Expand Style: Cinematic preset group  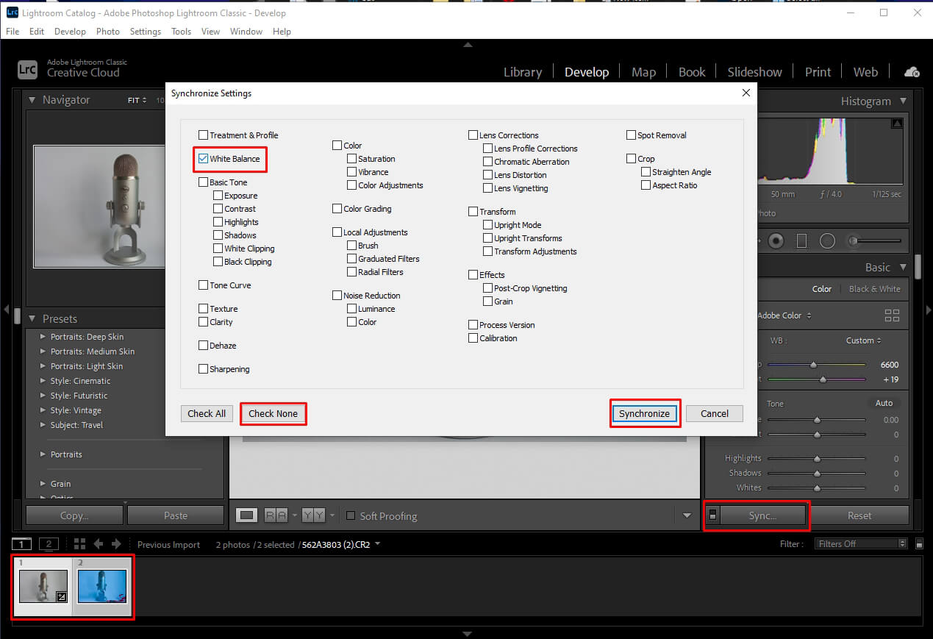(43, 381)
